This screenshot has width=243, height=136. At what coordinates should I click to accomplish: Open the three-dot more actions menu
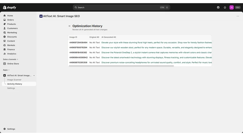click(x=238, y=16)
